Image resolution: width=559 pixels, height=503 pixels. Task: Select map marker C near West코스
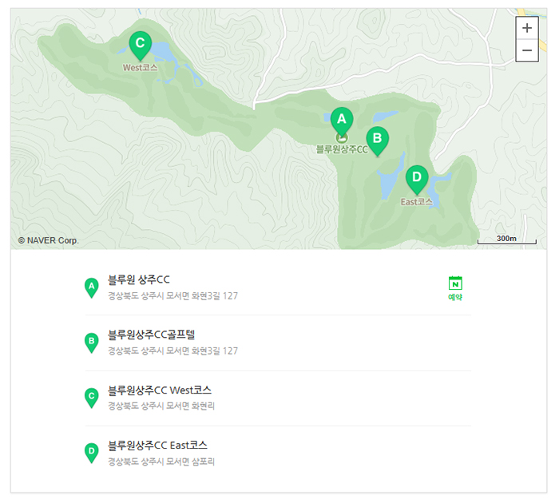click(140, 46)
